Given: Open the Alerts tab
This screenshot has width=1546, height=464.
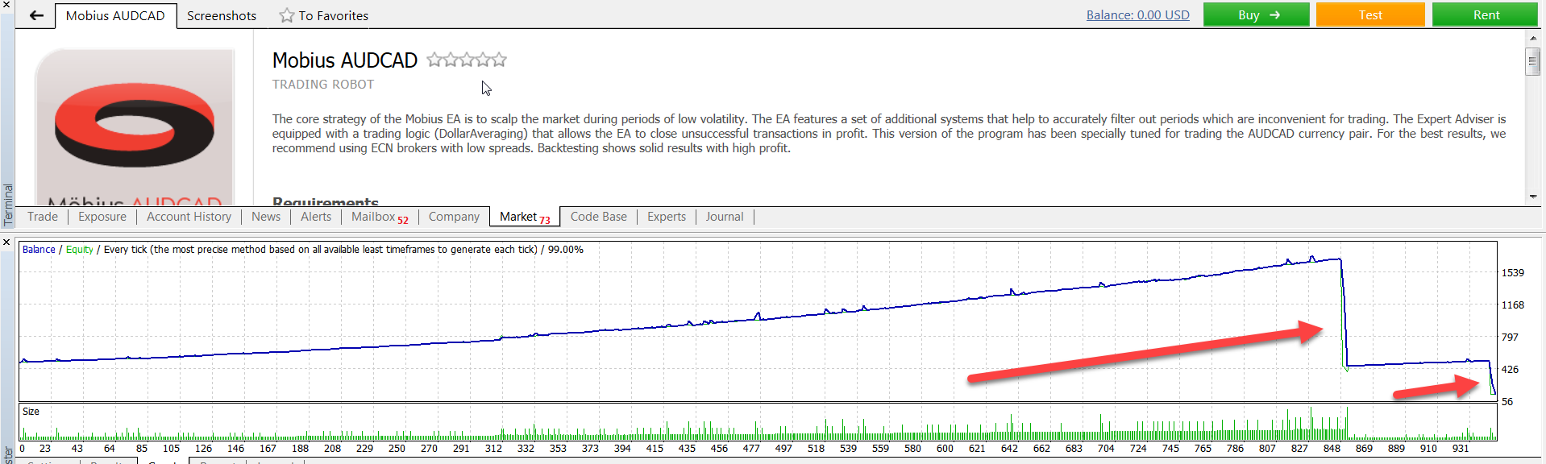Looking at the screenshot, I should (316, 217).
